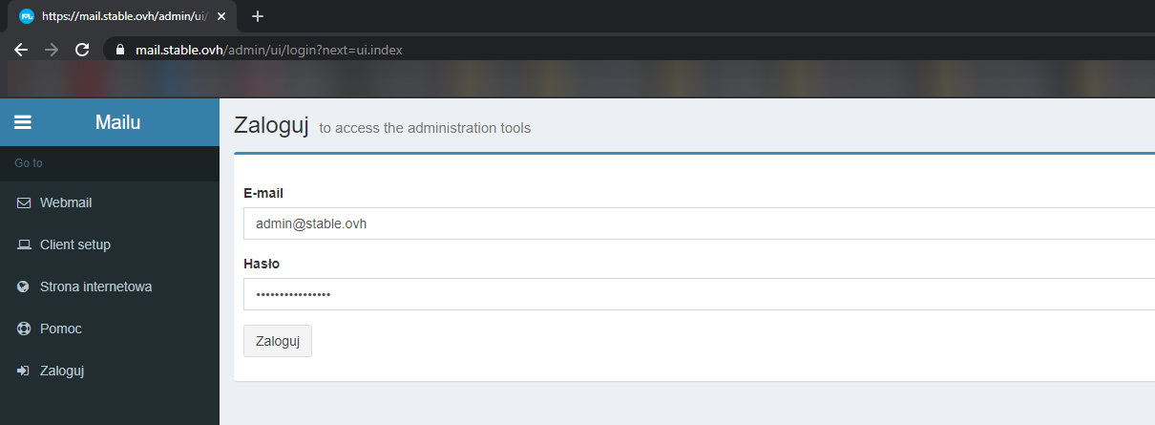
Task: Click the Mailu title in the header
Action: 118,122
